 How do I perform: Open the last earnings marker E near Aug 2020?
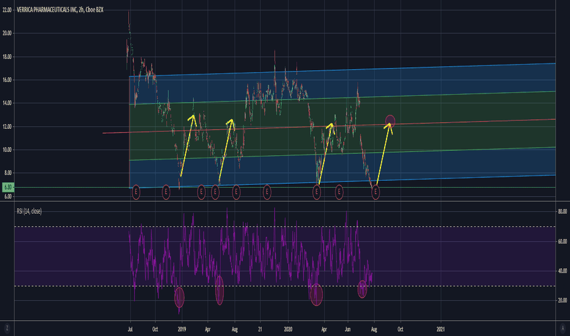(375, 192)
